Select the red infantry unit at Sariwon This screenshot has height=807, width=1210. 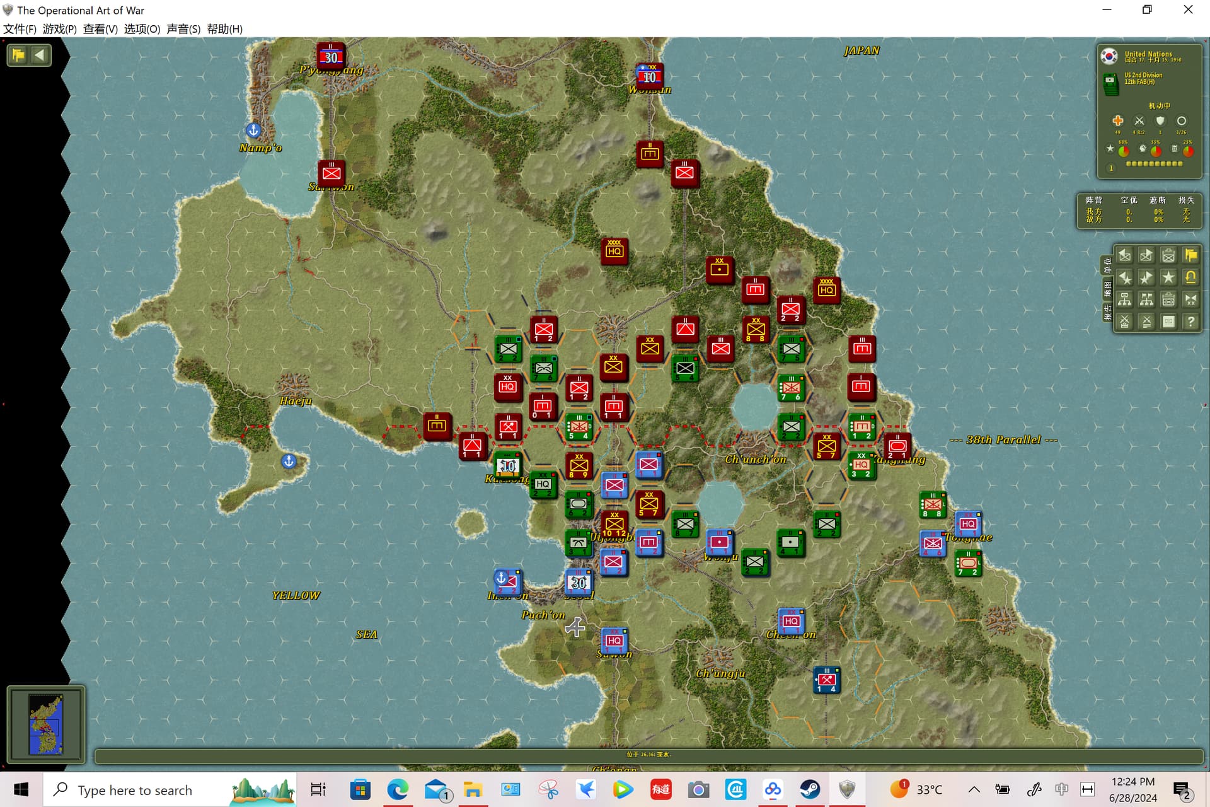tap(331, 173)
